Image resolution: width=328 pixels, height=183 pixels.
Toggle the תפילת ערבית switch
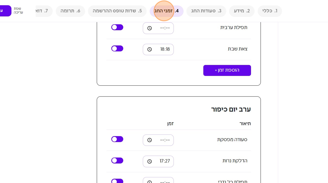click(117, 27)
